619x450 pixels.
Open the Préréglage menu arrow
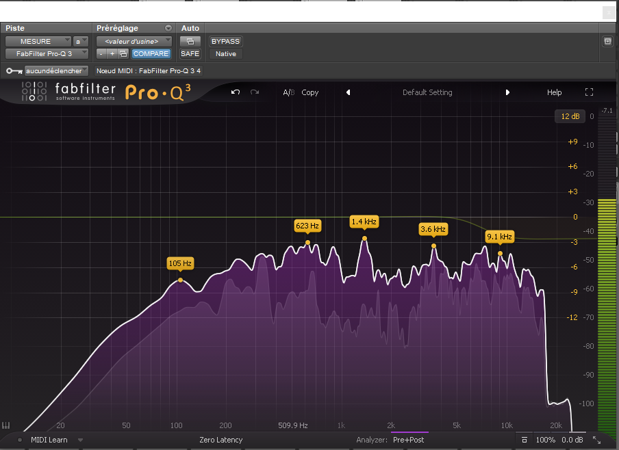pos(168,28)
